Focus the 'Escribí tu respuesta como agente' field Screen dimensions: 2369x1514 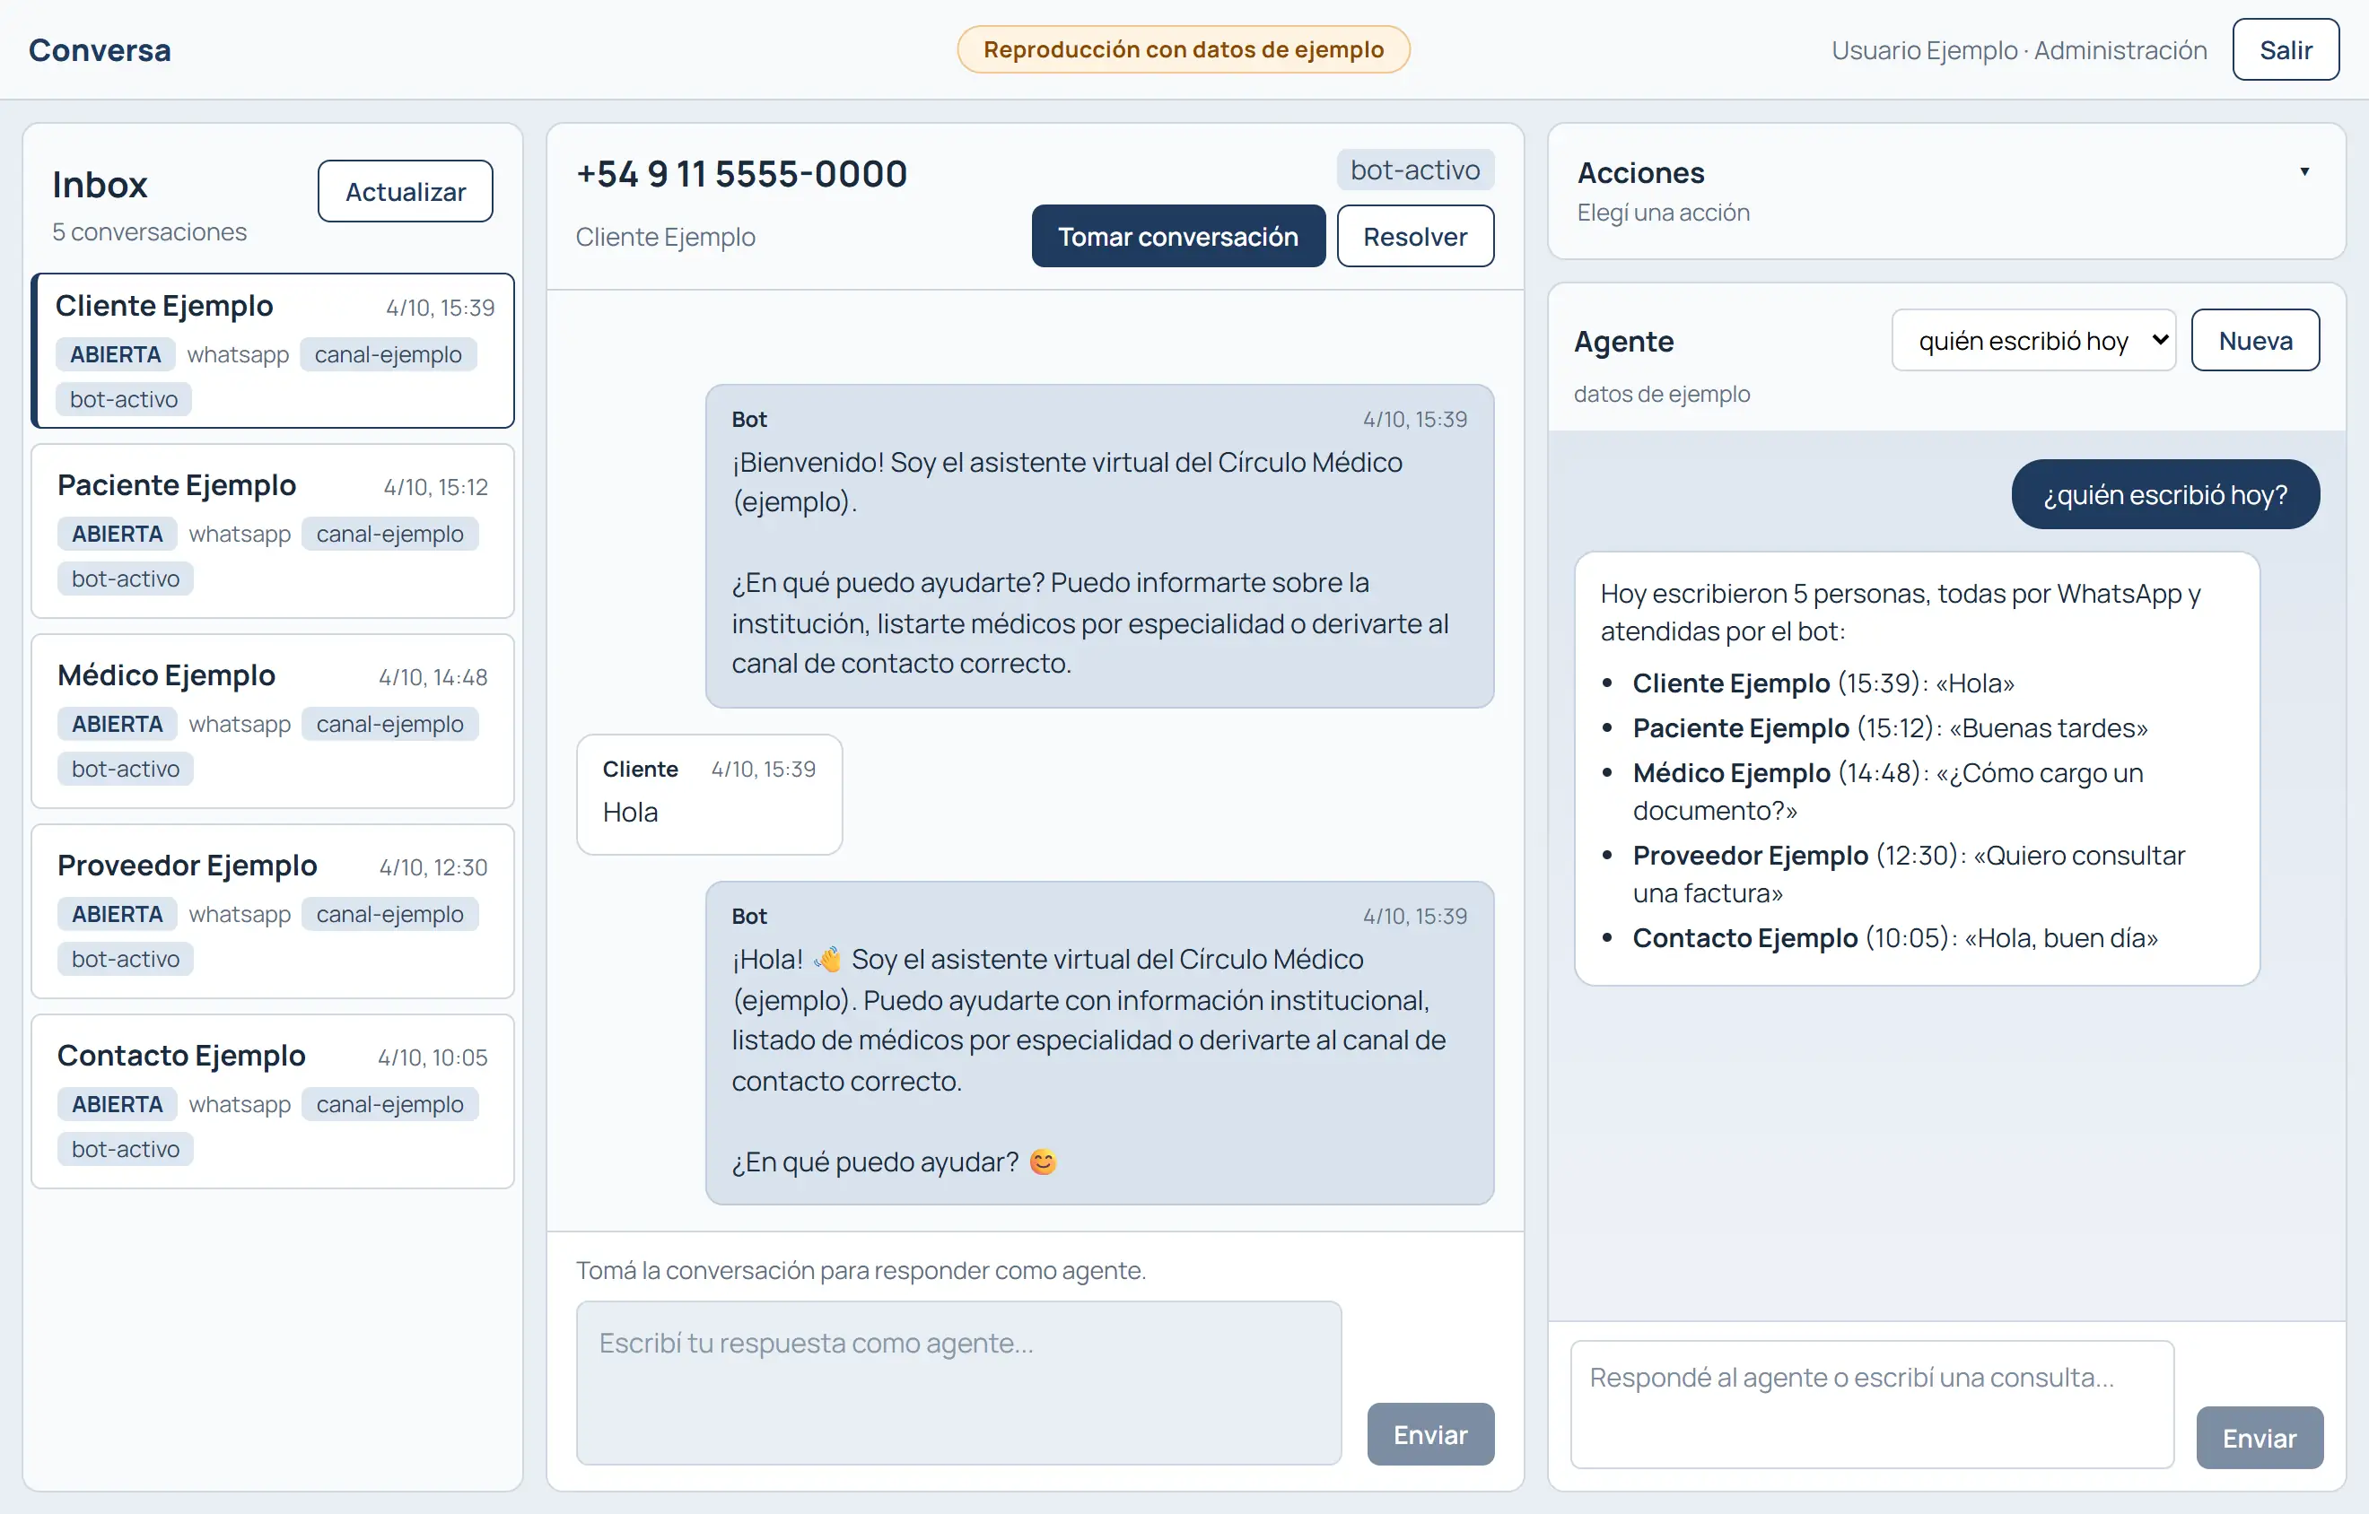point(958,1382)
